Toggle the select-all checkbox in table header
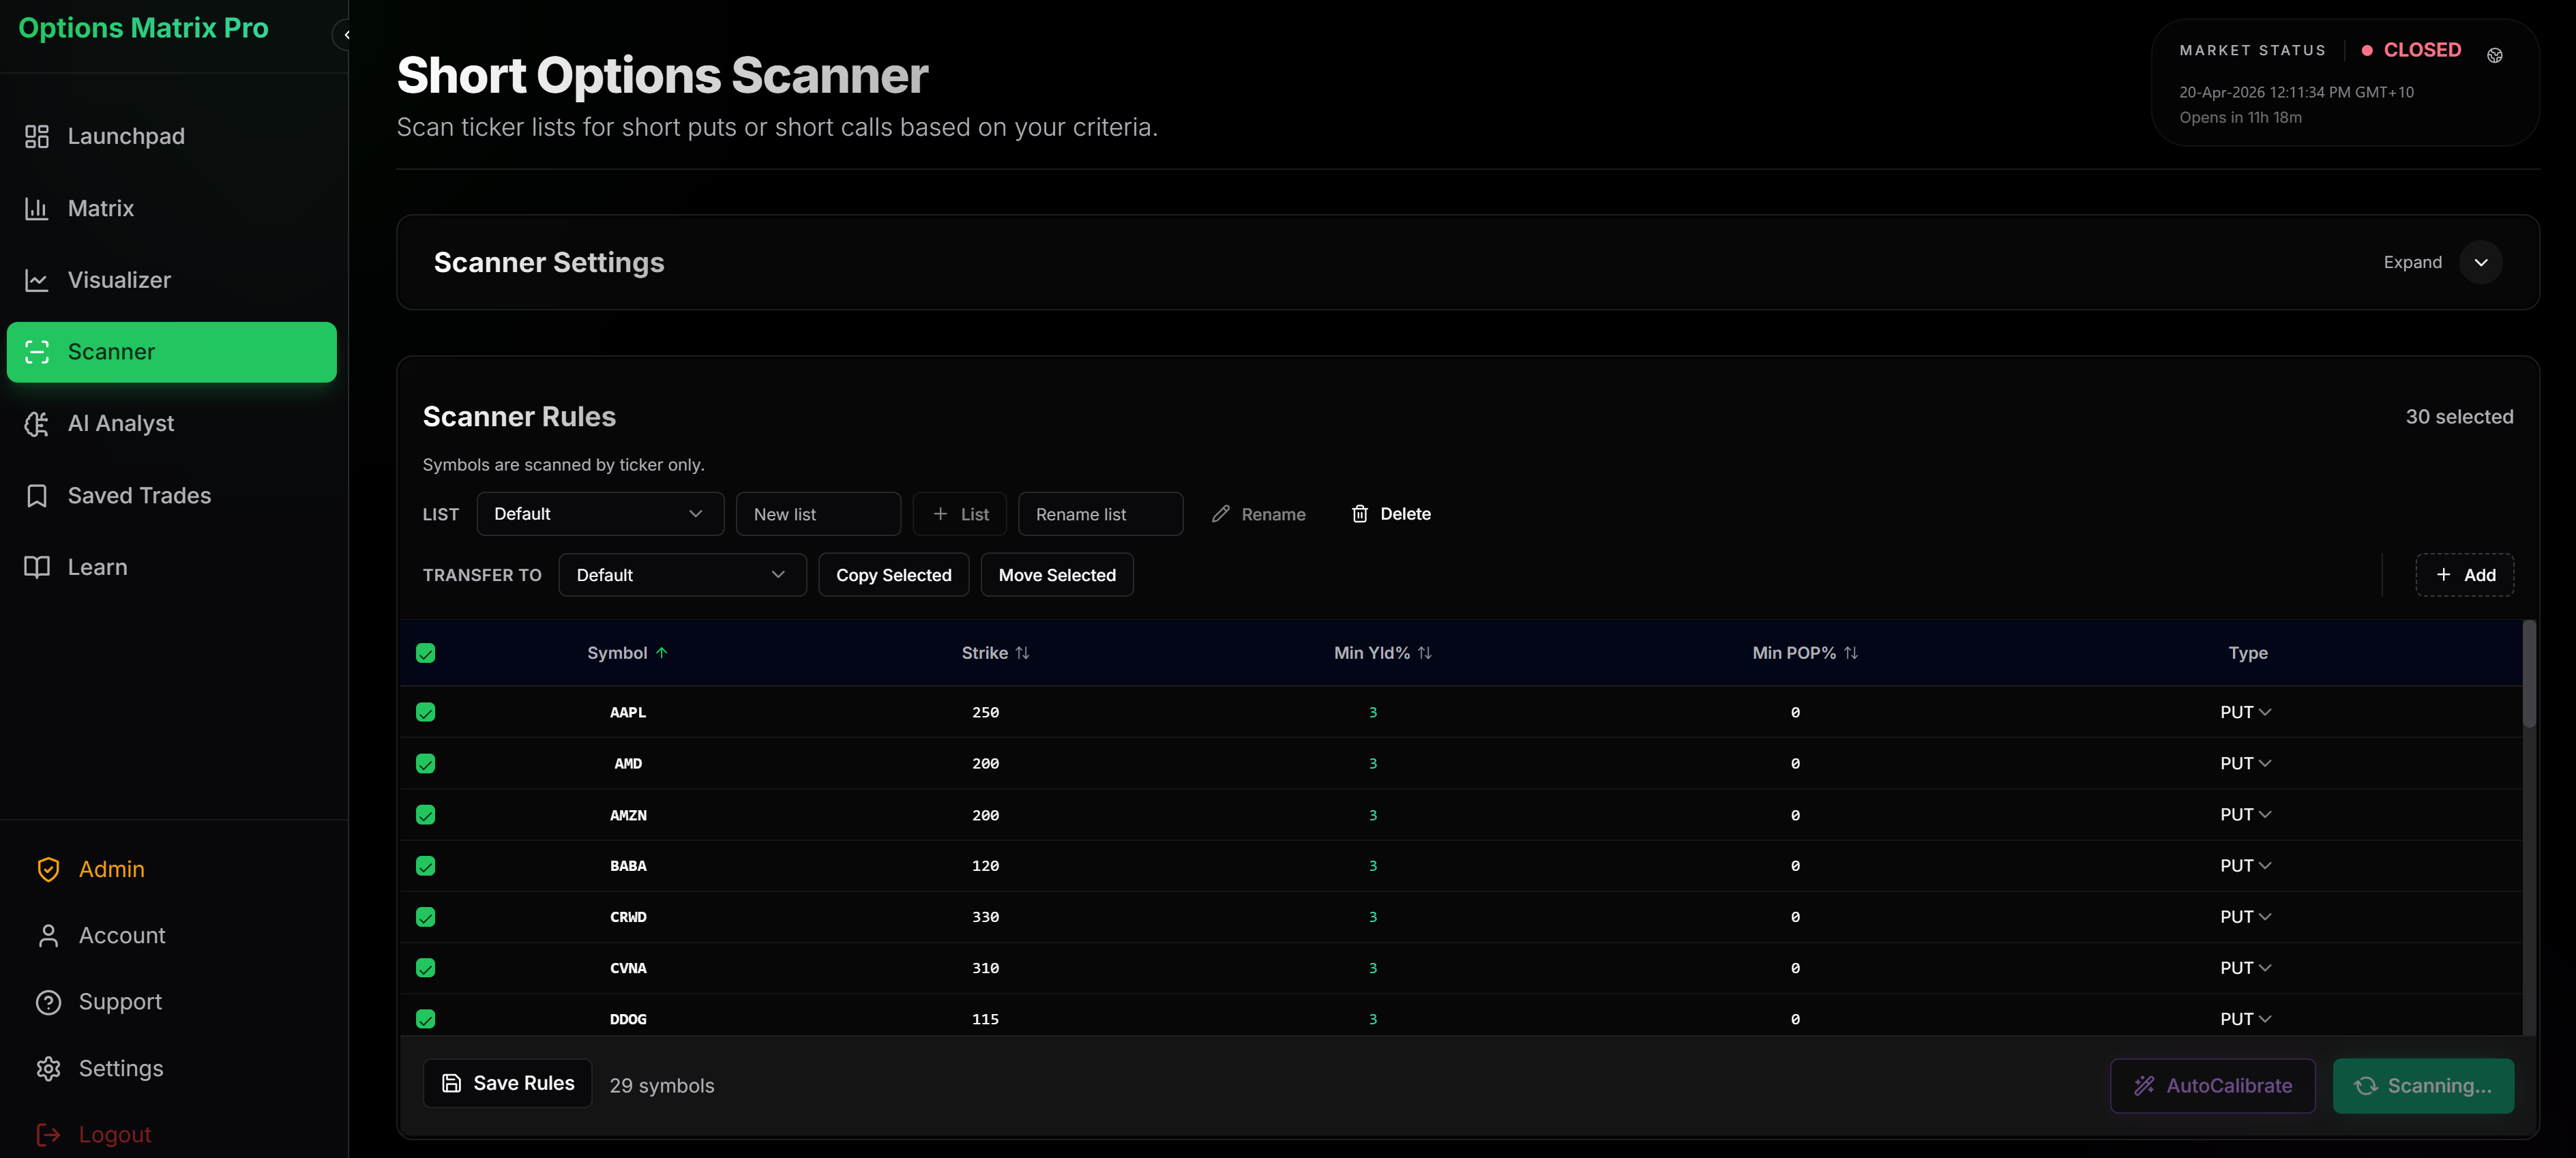 (425, 653)
